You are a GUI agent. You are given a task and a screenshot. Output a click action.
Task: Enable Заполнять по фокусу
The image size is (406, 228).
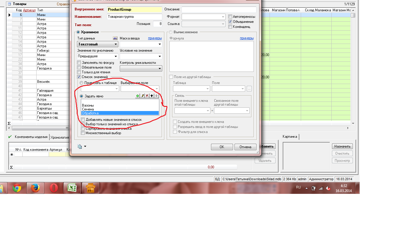click(79, 63)
